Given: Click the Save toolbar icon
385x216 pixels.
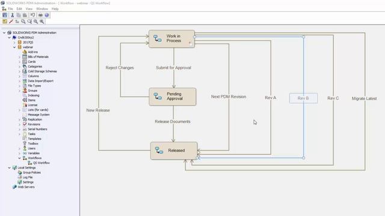Looking at the screenshot, I should point(5,15).
